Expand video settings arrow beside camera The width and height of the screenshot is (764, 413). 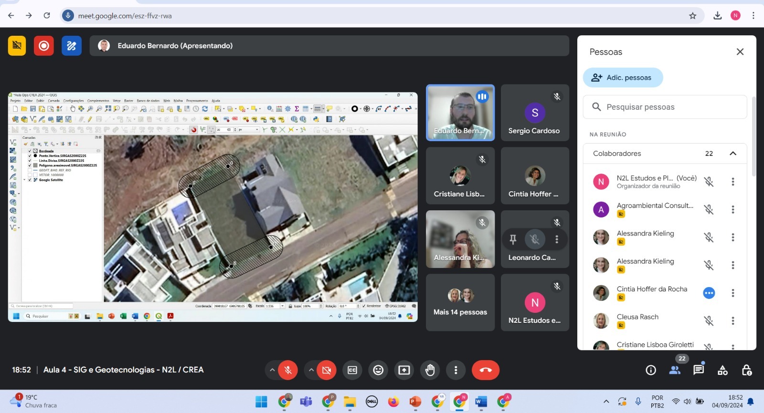311,370
